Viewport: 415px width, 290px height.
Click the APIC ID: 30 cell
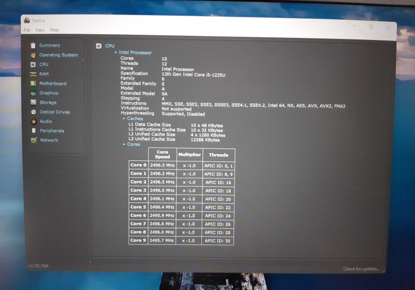click(217, 241)
